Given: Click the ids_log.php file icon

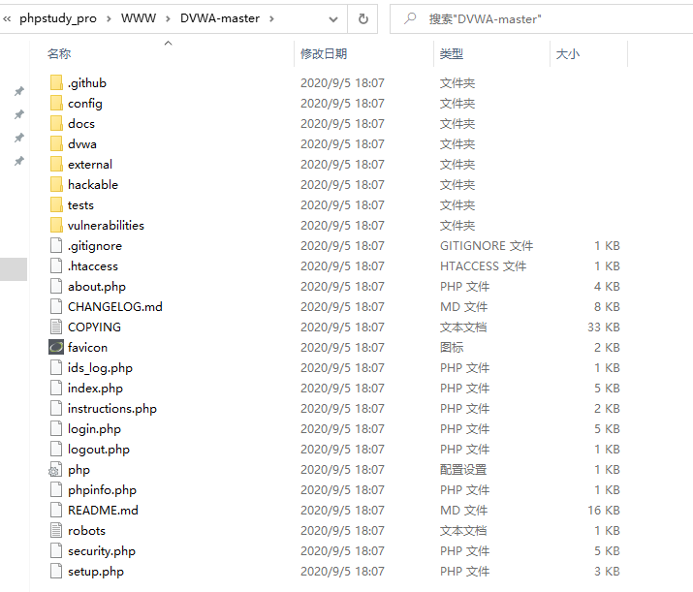Looking at the screenshot, I should (x=56, y=367).
